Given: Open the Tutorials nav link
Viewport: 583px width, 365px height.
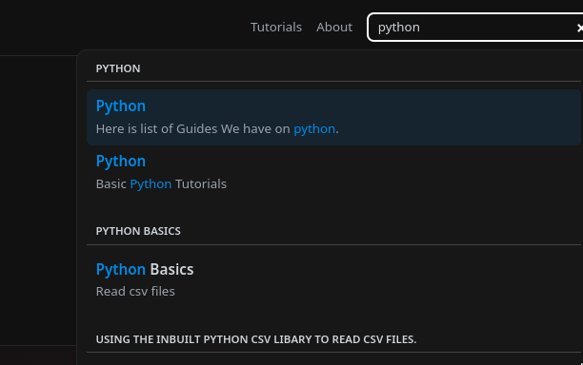Looking at the screenshot, I should click(x=276, y=27).
